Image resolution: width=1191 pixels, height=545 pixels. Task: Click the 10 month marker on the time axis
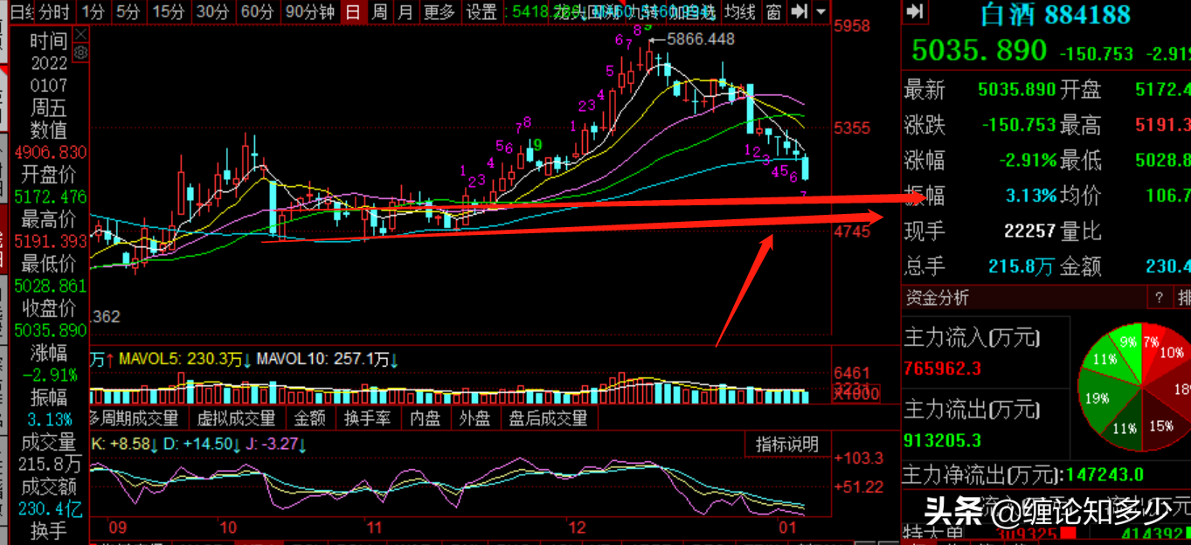(228, 528)
